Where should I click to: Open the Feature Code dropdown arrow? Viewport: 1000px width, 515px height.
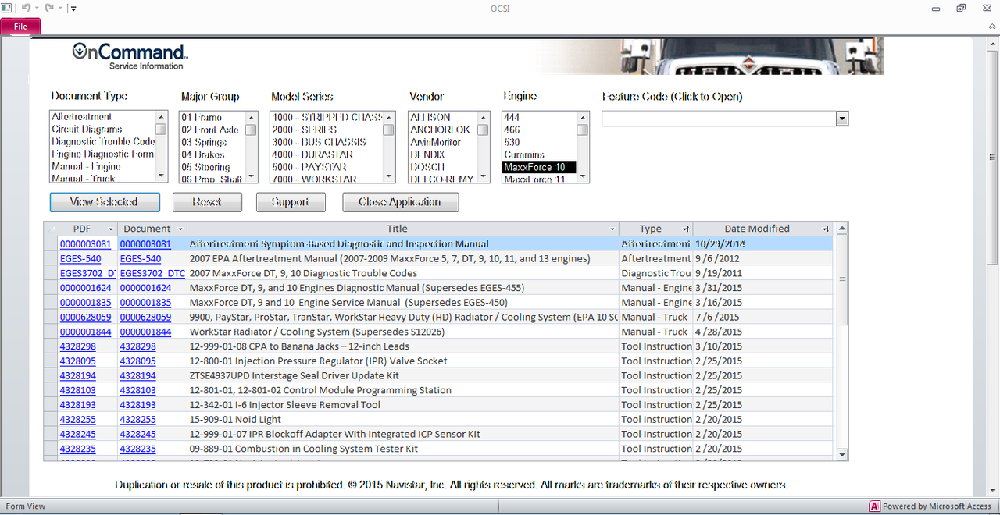(842, 119)
